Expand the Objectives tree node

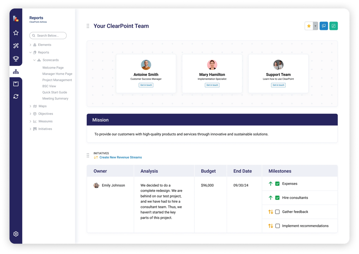30,114
